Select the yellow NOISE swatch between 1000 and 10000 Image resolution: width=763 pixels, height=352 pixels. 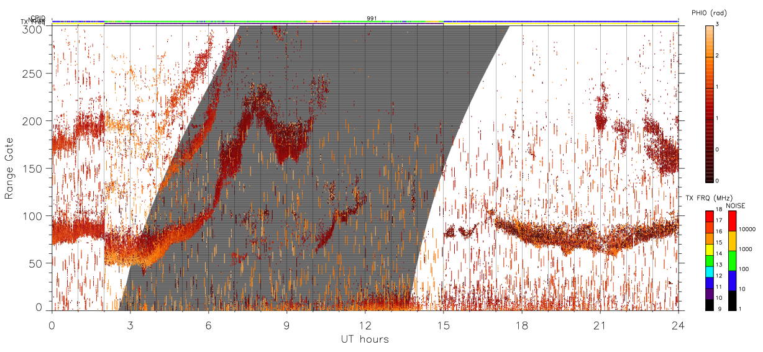click(733, 241)
